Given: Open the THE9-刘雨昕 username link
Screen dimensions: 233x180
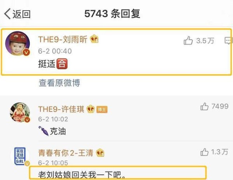Looking at the screenshot, I should pyautogui.click(x=63, y=39).
